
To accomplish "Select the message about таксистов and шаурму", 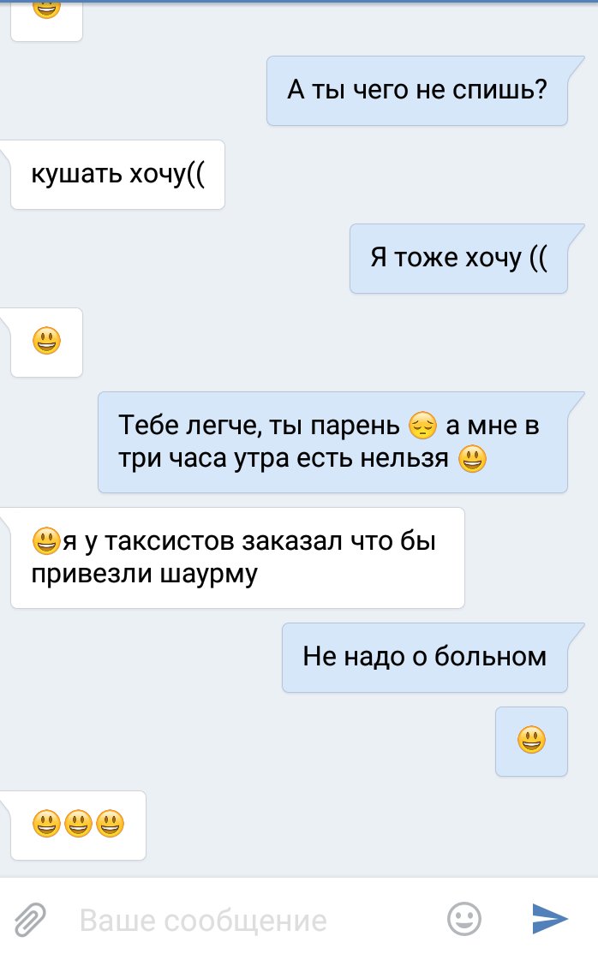I will click(237, 558).
